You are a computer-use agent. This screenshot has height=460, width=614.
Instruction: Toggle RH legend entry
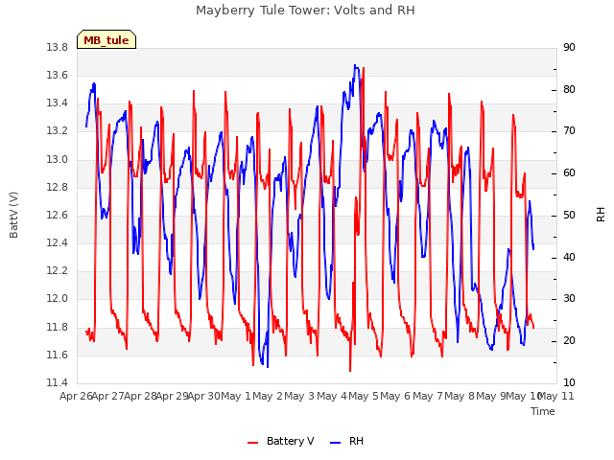347,441
